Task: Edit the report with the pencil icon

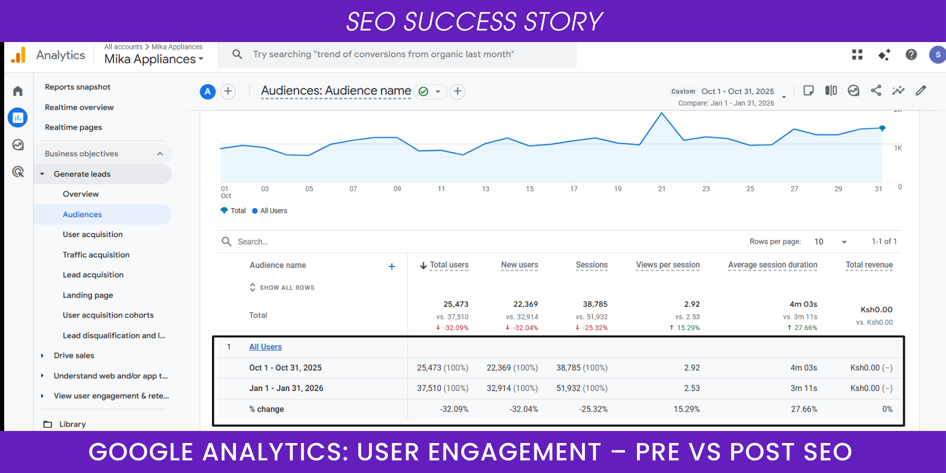Action: 921,90
